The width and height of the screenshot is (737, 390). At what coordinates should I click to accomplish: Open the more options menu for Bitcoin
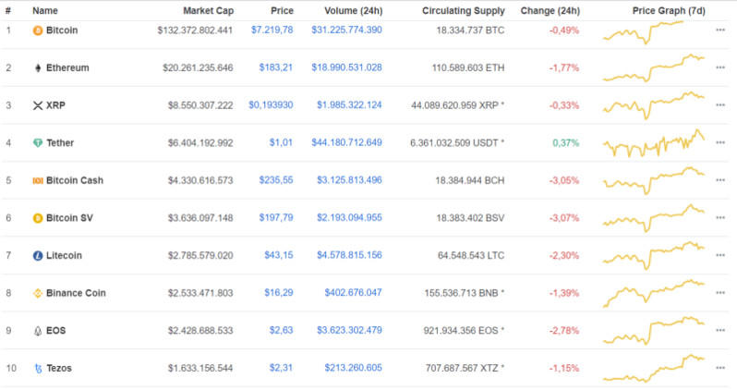[x=720, y=30]
